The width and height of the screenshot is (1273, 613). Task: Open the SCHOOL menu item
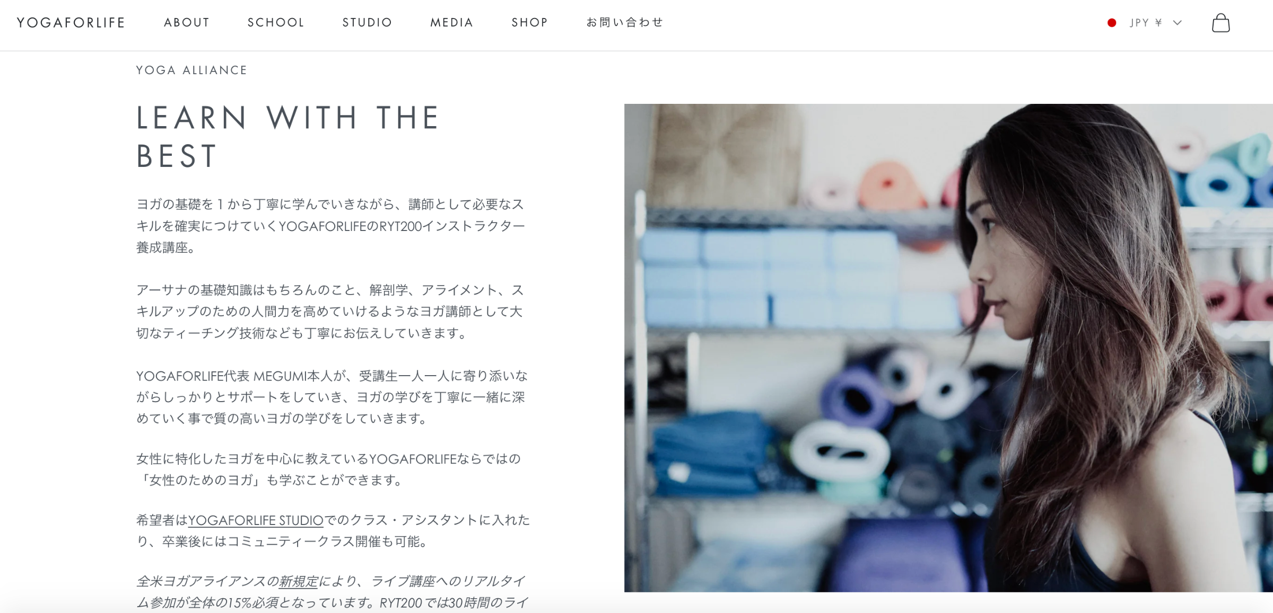[276, 23]
